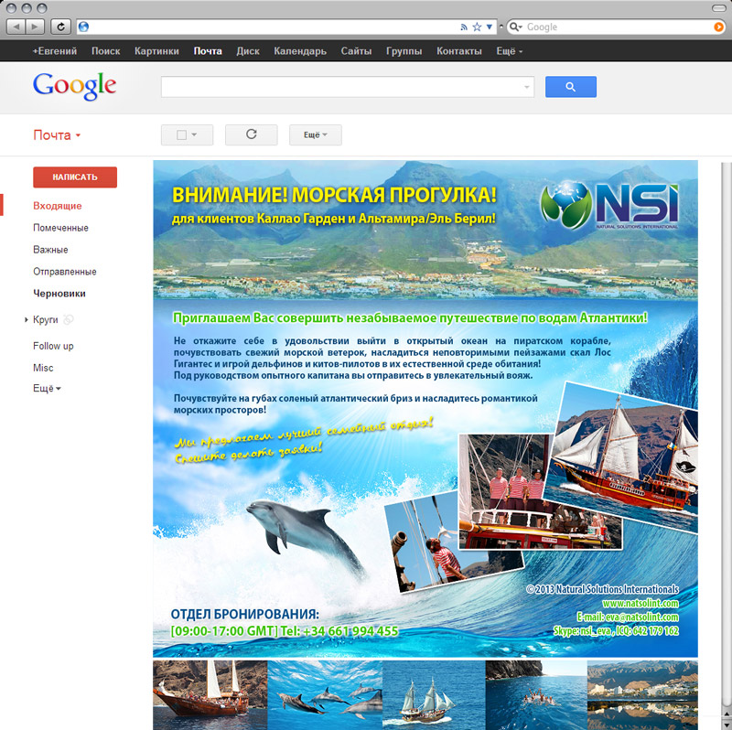Click the Google logo
Image resolution: width=732 pixels, height=730 pixels.
click(x=74, y=86)
